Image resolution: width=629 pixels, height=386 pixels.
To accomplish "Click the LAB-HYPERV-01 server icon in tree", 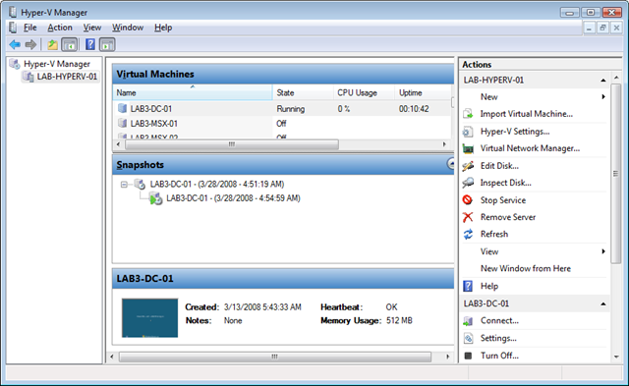I will pyautogui.click(x=29, y=77).
